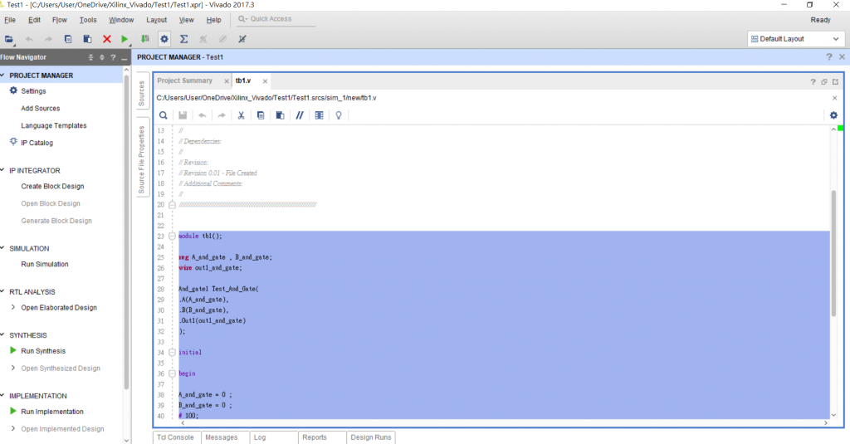Collapse the SIMULATION section
The width and height of the screenshot is (850, 444).
[2, 248]
